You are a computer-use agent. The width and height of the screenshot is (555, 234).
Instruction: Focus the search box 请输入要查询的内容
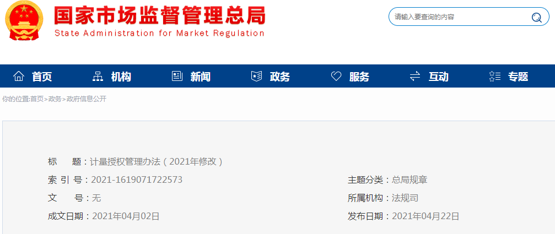(x=460, y=17)
